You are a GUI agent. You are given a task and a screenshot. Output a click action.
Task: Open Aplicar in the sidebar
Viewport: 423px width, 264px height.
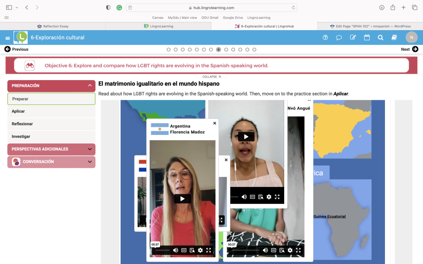point(51,111)
